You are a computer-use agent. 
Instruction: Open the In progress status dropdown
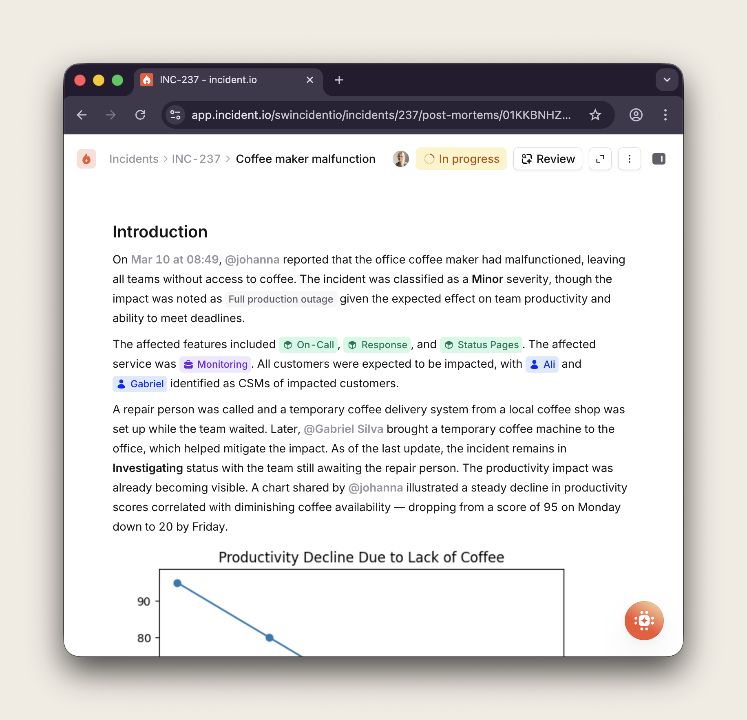coord(461,159)
